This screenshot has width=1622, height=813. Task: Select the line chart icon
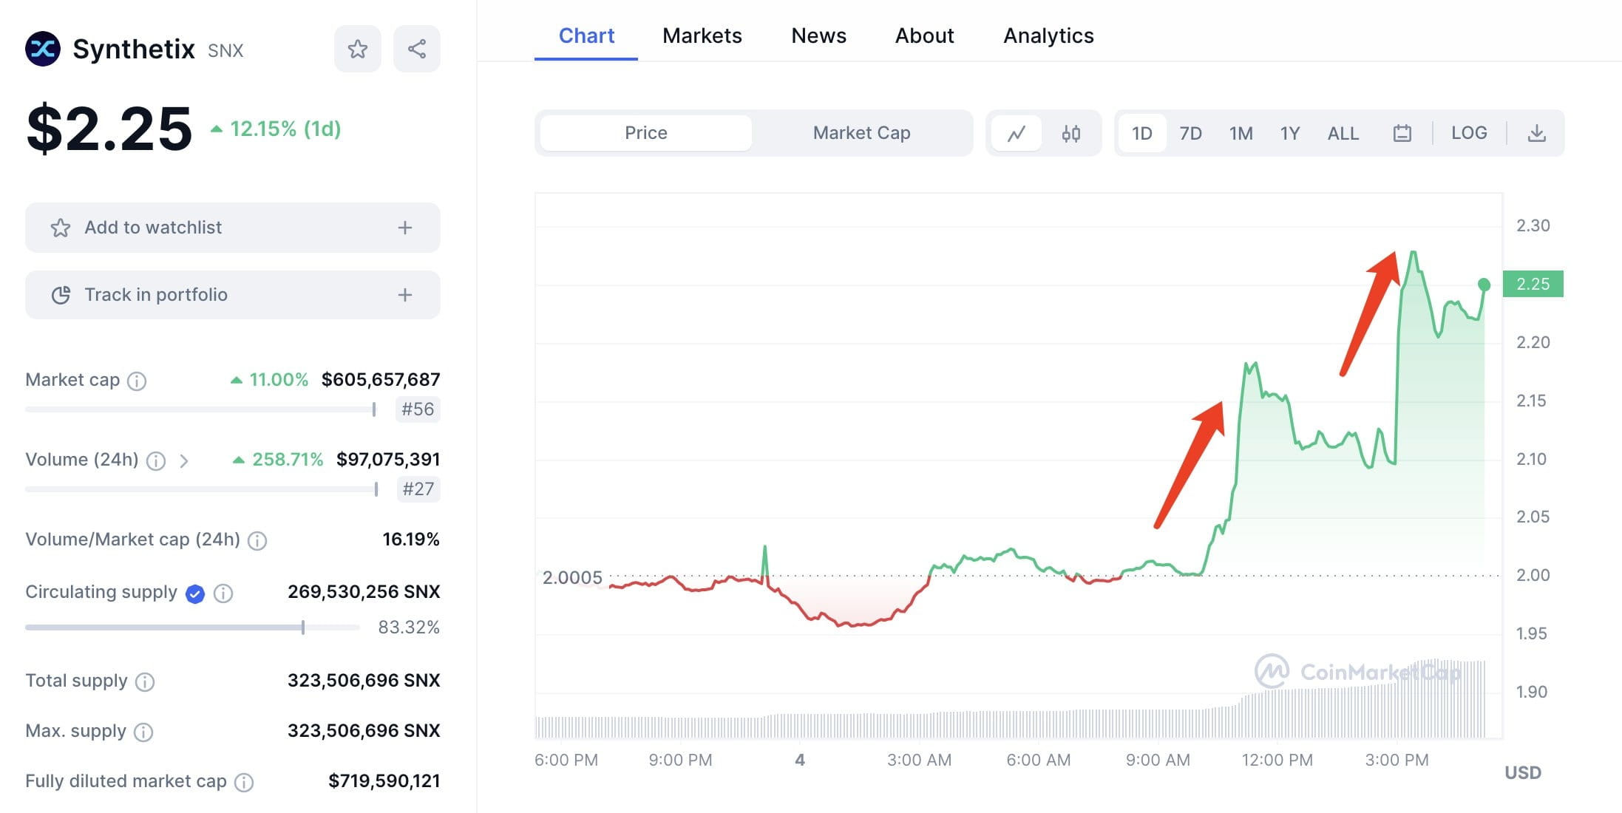(1017, 133)
